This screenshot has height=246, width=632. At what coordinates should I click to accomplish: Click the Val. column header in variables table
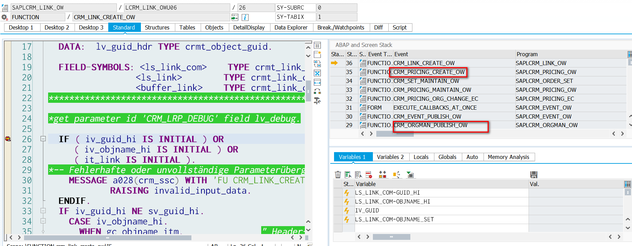(576, 184)
